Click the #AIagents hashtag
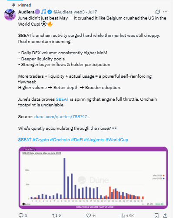The height and width of the screenshot is (218, 176). click(94, 140)
